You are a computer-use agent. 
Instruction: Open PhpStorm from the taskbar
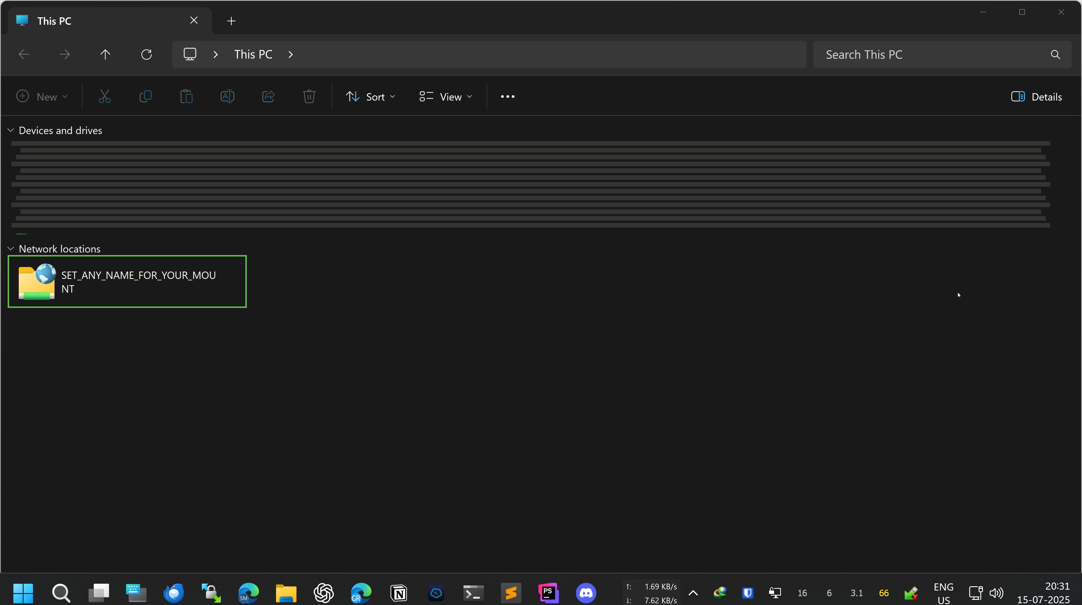(549, 593)
